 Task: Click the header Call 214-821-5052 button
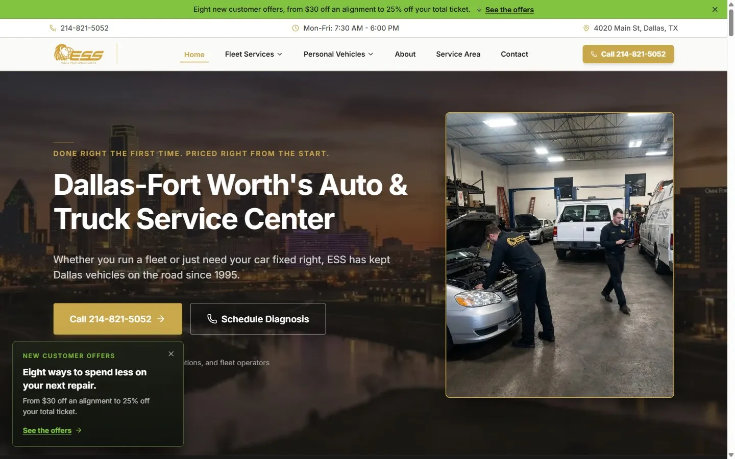click(628, 54)
